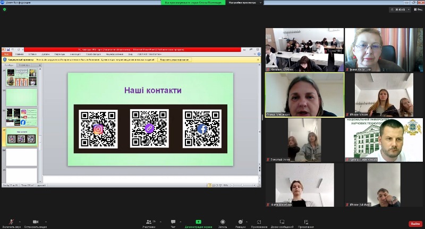Open the PowerPoint Вставка ribbon tab
Viewport: 425px width, 229px height.
click(x=32, y=54)
